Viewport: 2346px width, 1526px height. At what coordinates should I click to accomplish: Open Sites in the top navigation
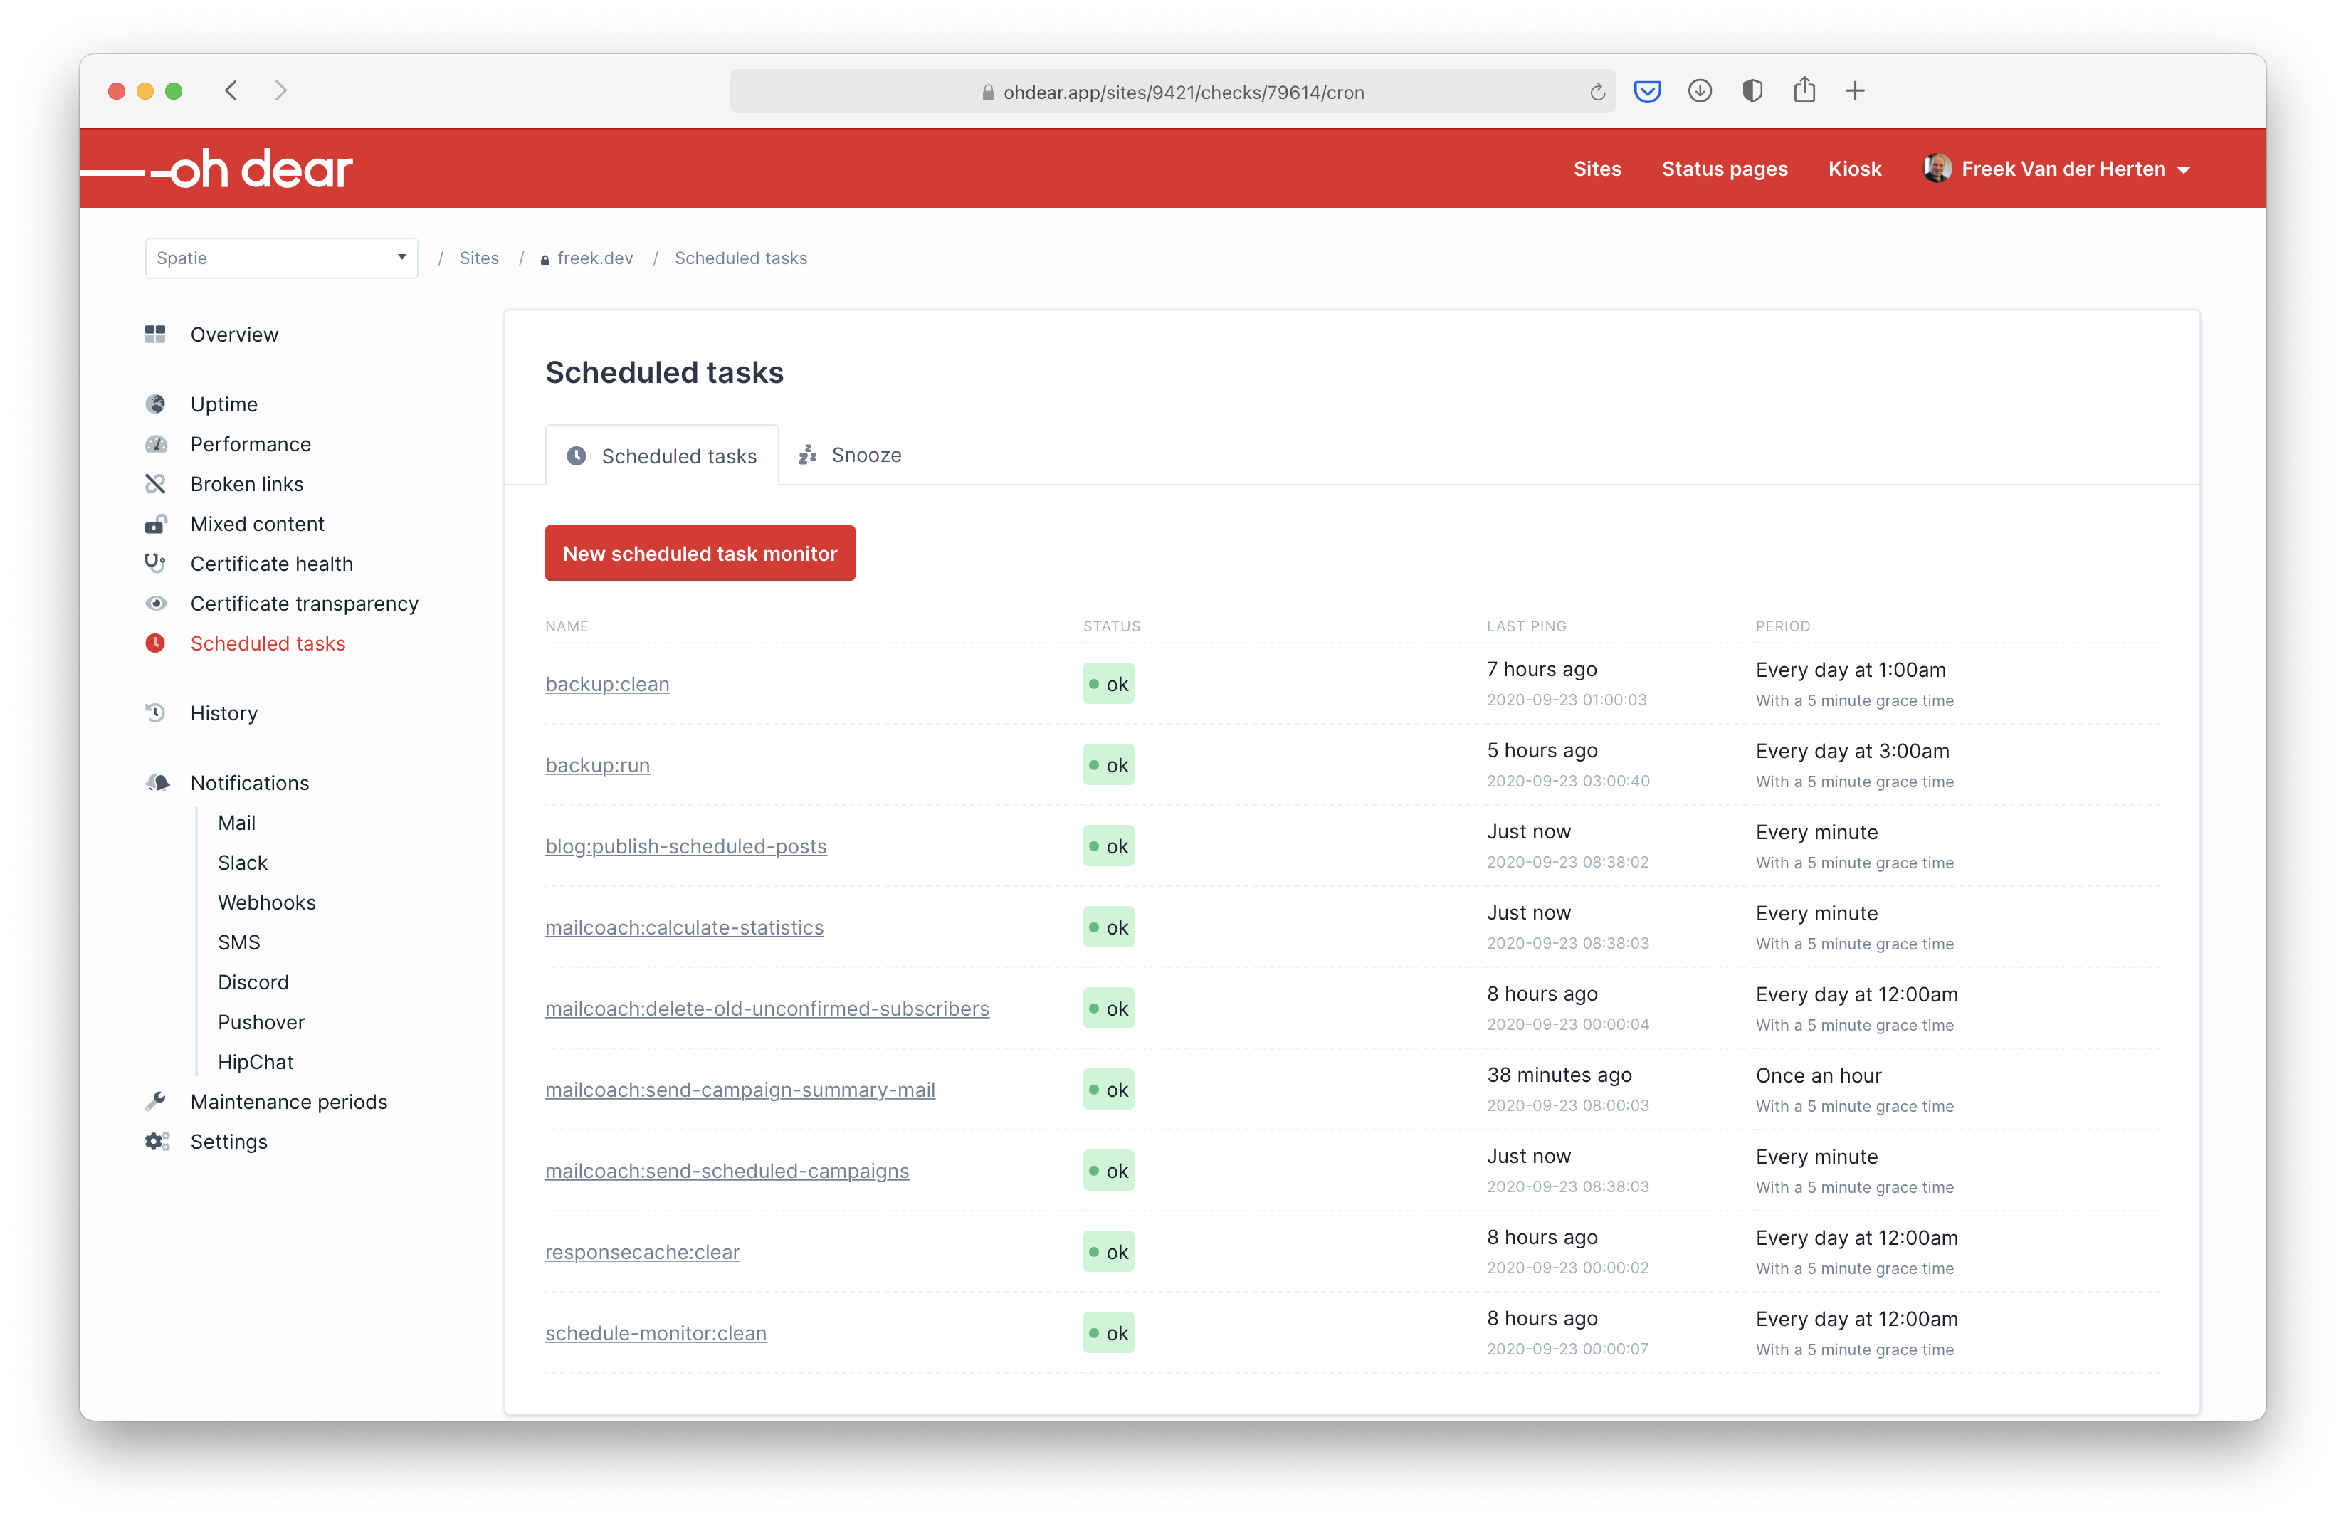pyautogui.click(x=1597, y=169)
